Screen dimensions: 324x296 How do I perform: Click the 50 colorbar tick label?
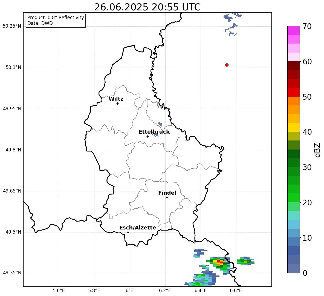[x=307, y=97]
